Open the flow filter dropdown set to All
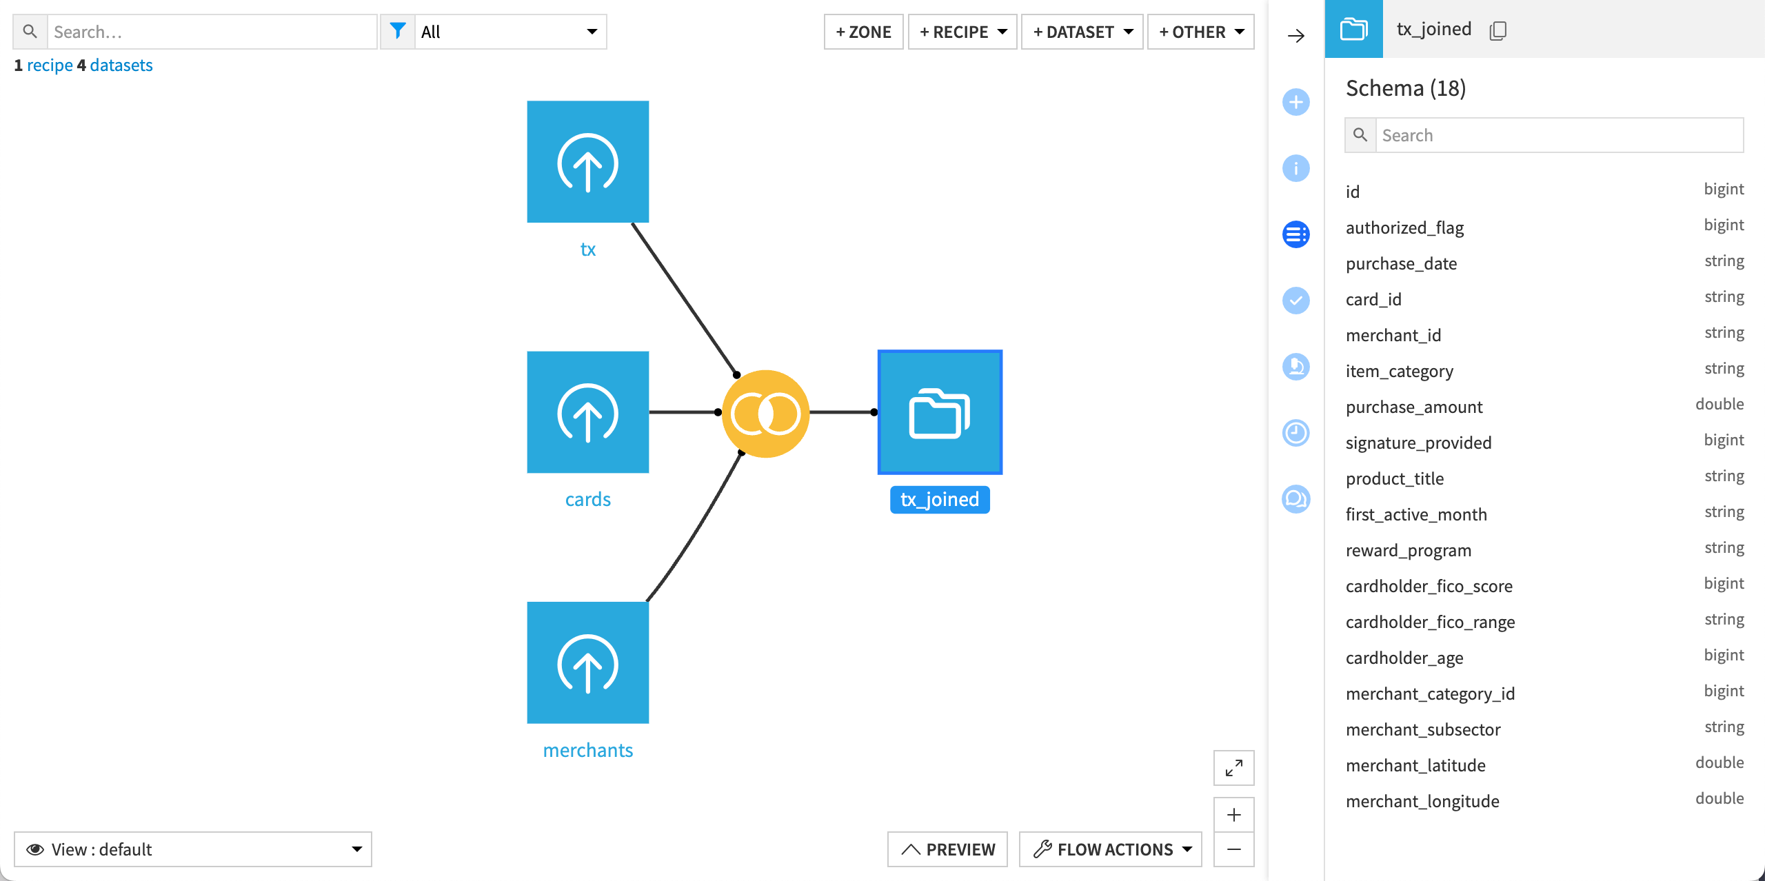The width and height of the screenshot is (1765, 881). [510, 31]
